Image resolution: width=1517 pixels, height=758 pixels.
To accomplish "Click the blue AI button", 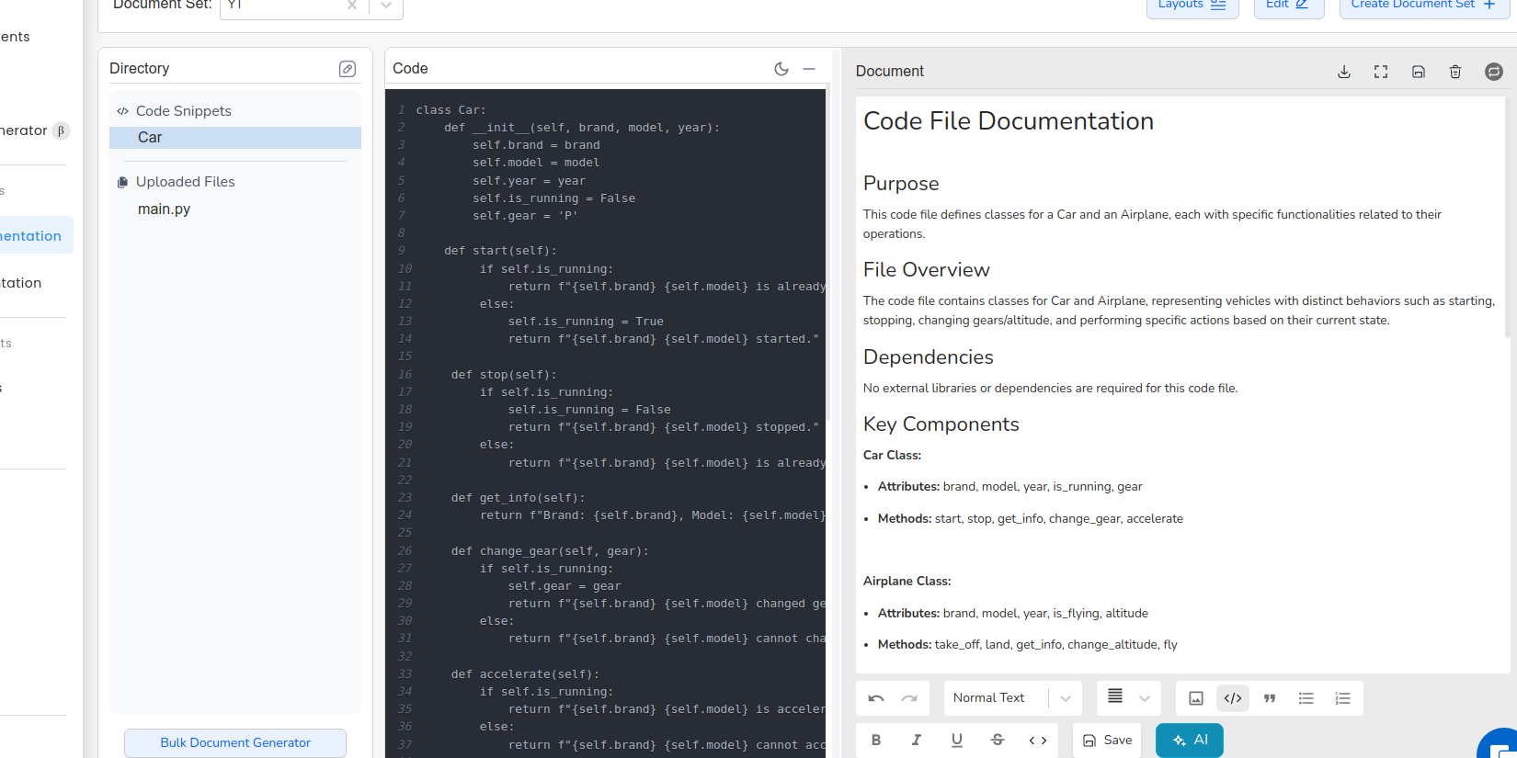I will click(1189, 741).
